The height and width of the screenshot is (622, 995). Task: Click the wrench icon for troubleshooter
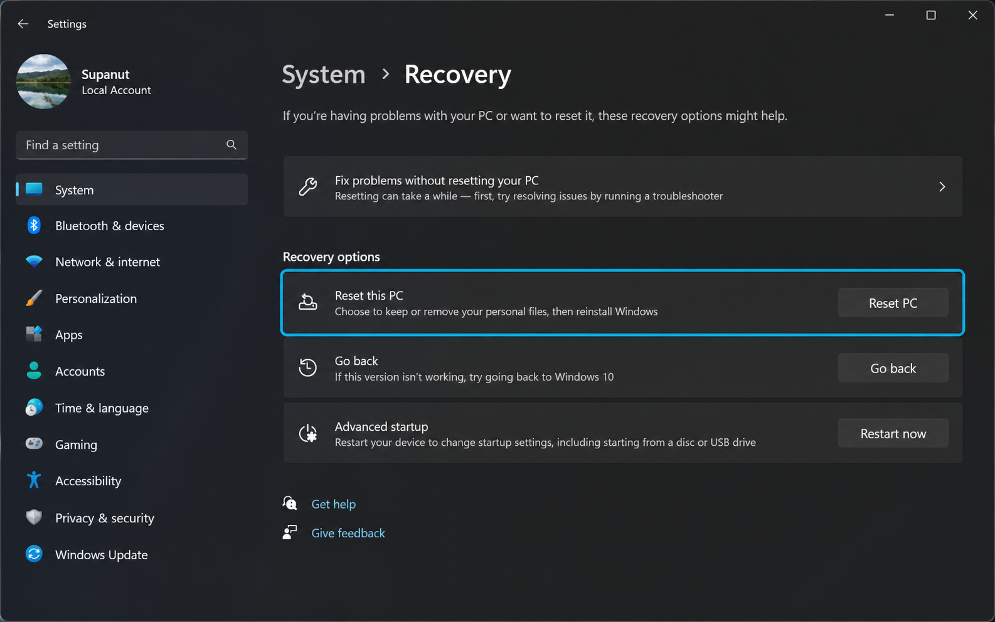[x=307, y=187]
